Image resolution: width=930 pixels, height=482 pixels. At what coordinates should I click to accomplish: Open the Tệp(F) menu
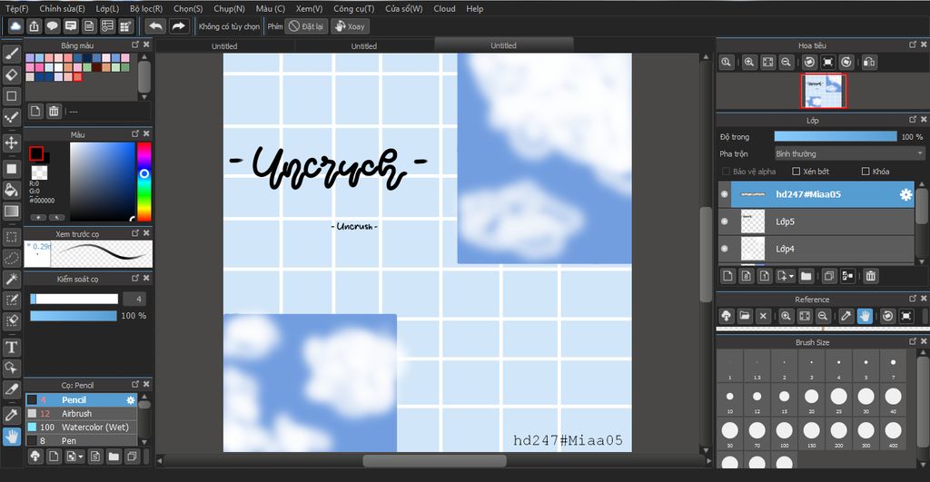coord(16,9)
